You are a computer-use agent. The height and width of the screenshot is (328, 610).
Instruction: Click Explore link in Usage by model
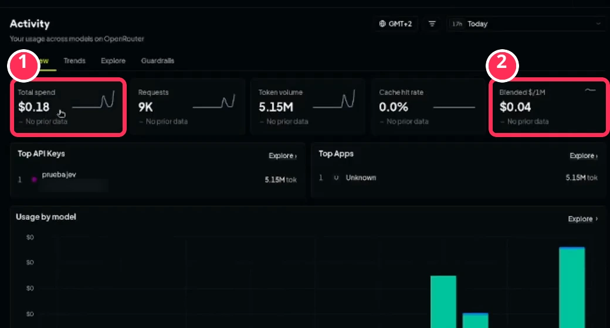(583, 219)
